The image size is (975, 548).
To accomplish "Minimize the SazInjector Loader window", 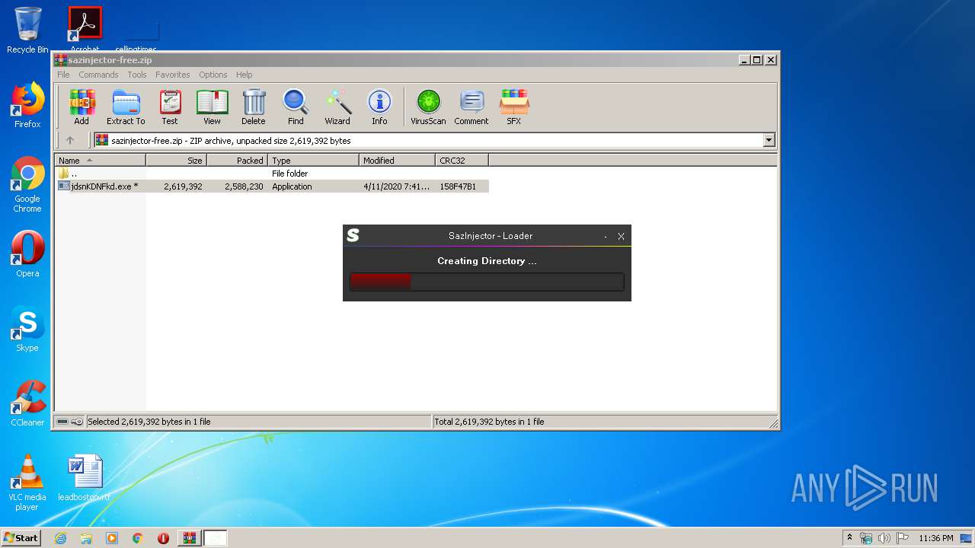I will pos(606,236).
